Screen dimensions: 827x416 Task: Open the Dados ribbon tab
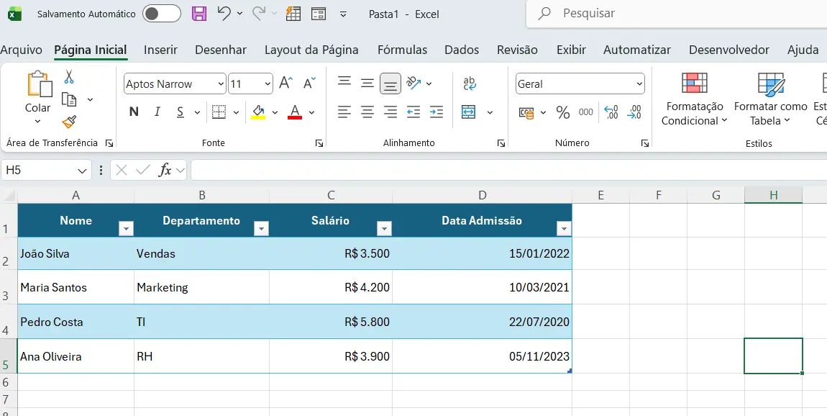461,50
